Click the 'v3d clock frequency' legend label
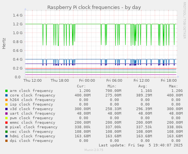 (31, 109)
